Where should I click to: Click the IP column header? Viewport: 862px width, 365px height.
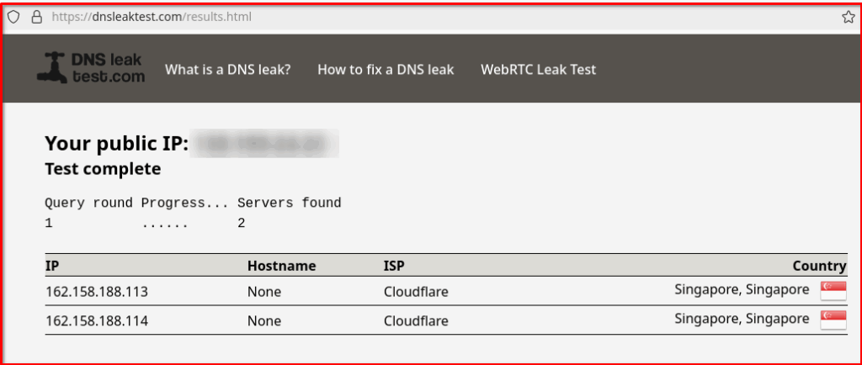point(52,267)
